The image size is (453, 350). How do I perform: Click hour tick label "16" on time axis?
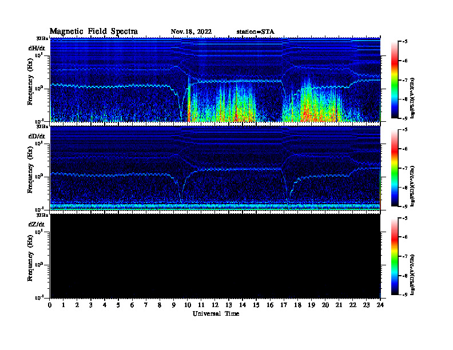pos(270,305)
